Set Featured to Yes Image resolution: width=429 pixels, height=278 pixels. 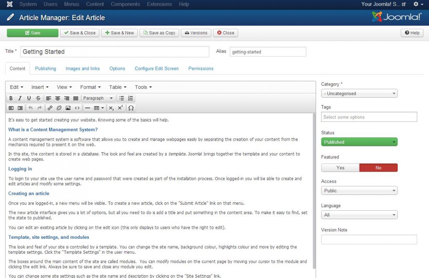(x=340, y=168)
